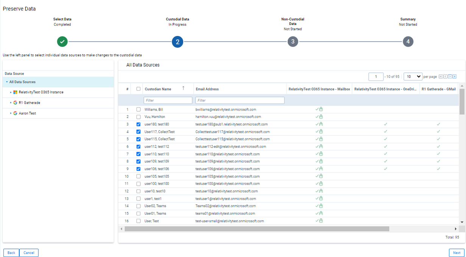Click the Microsoft logo of RelativityTest O365 Instance
Viewport: 466px width, 257px height.
[15, 92]
